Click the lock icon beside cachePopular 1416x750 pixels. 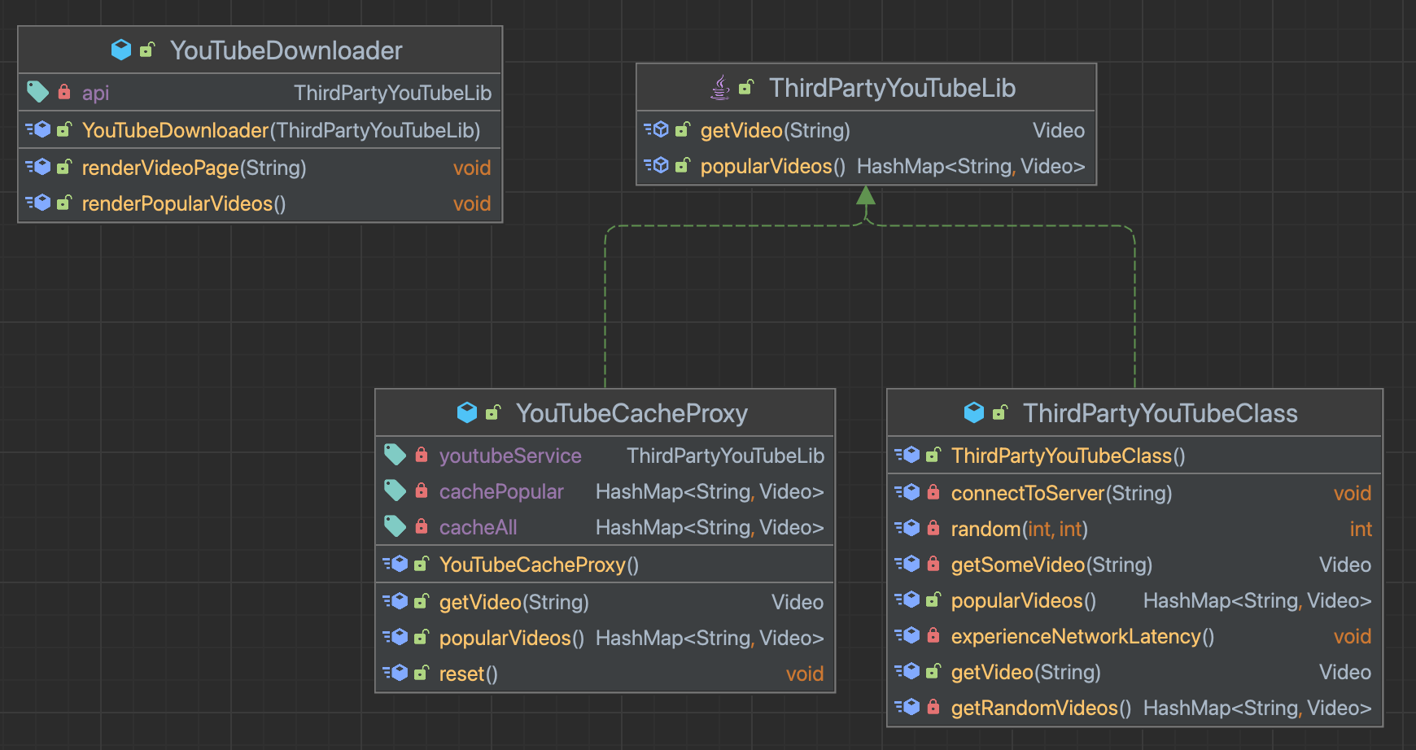point(422,491)
